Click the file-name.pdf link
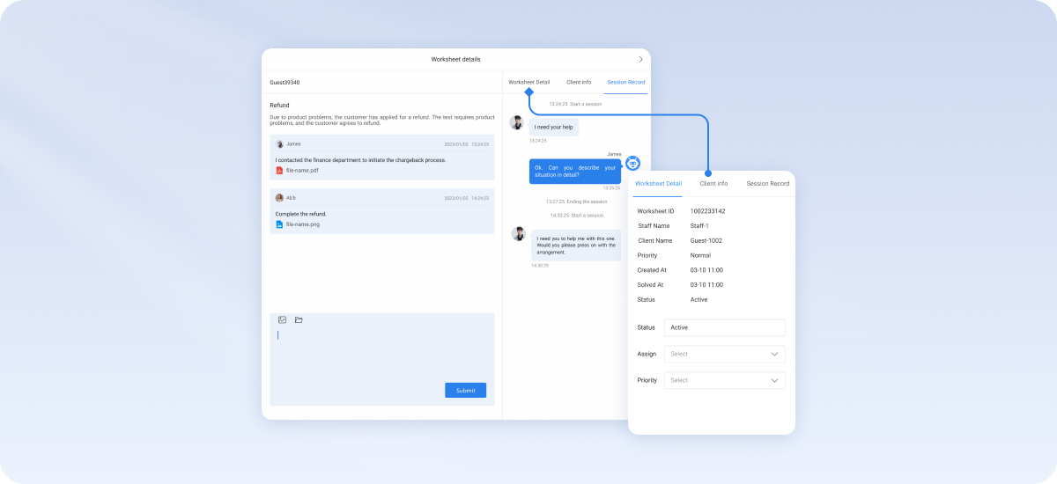This screenshot has width=1057, height=484. pyautogui.click(x=302, y=171)
